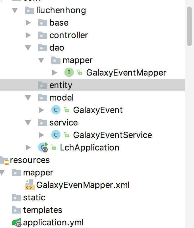Image resolution: width=194 pixels, height=228 pixels.
Task: Click the GalaxyEvent class icon
Action: pos(56,110)
